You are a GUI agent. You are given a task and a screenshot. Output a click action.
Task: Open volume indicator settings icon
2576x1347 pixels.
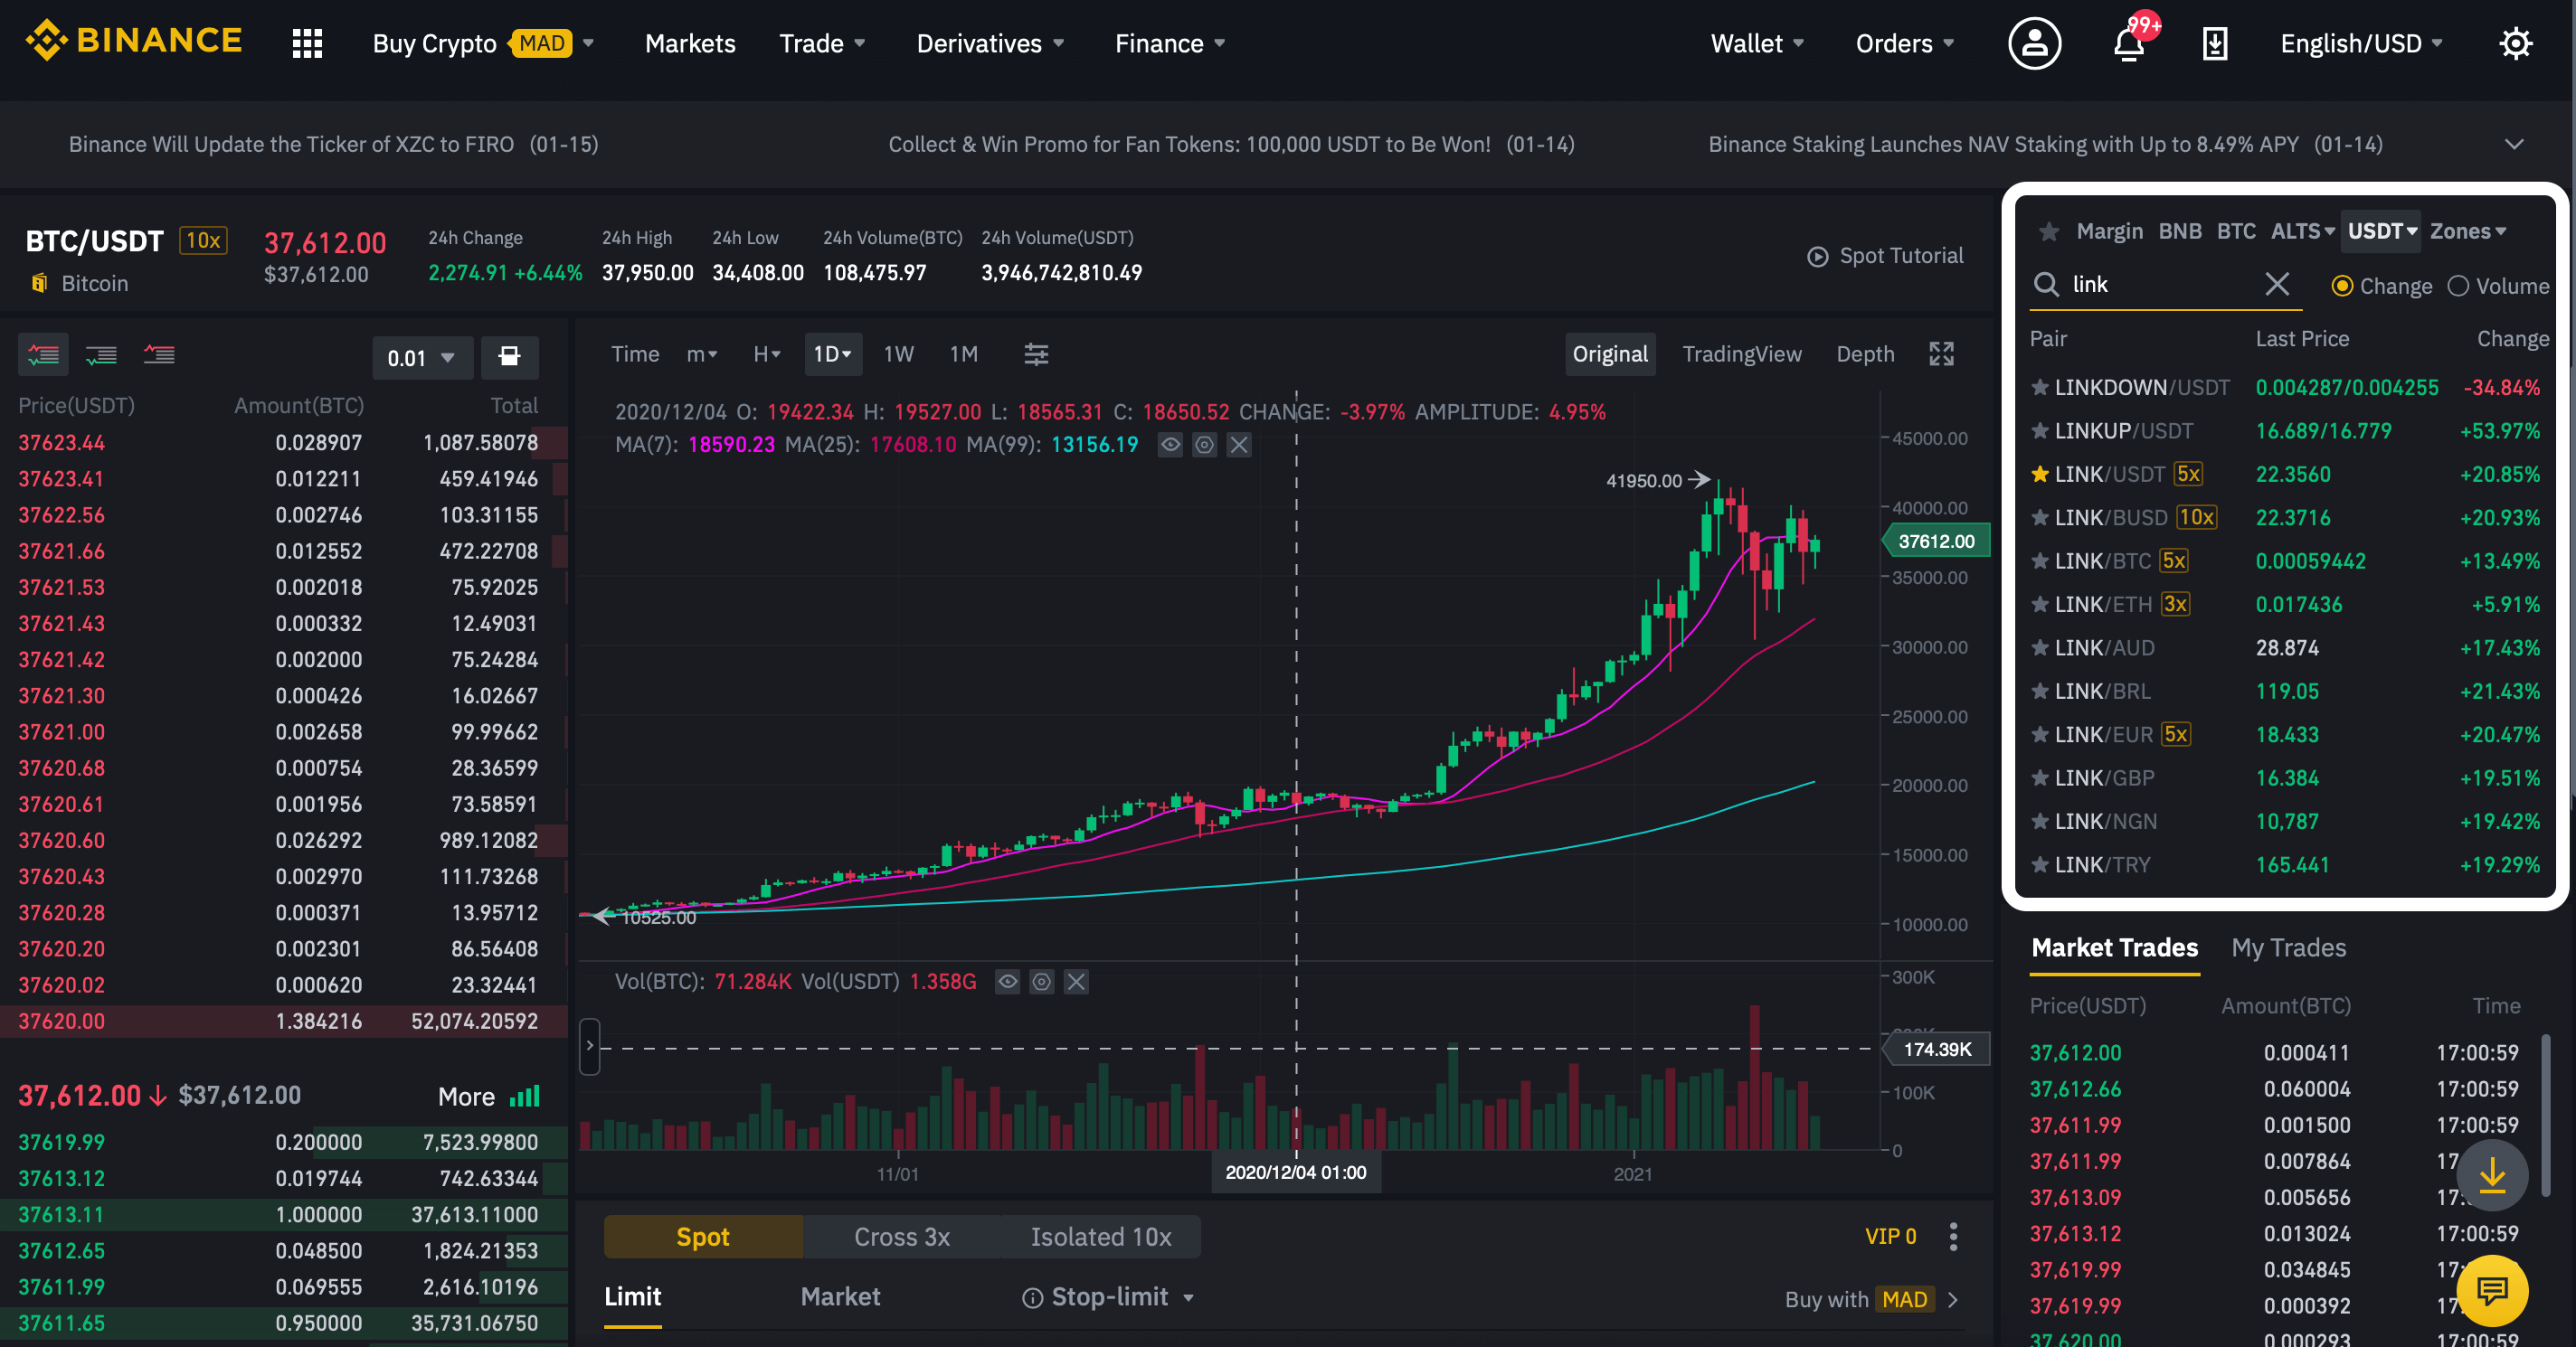click(1041, 983)
